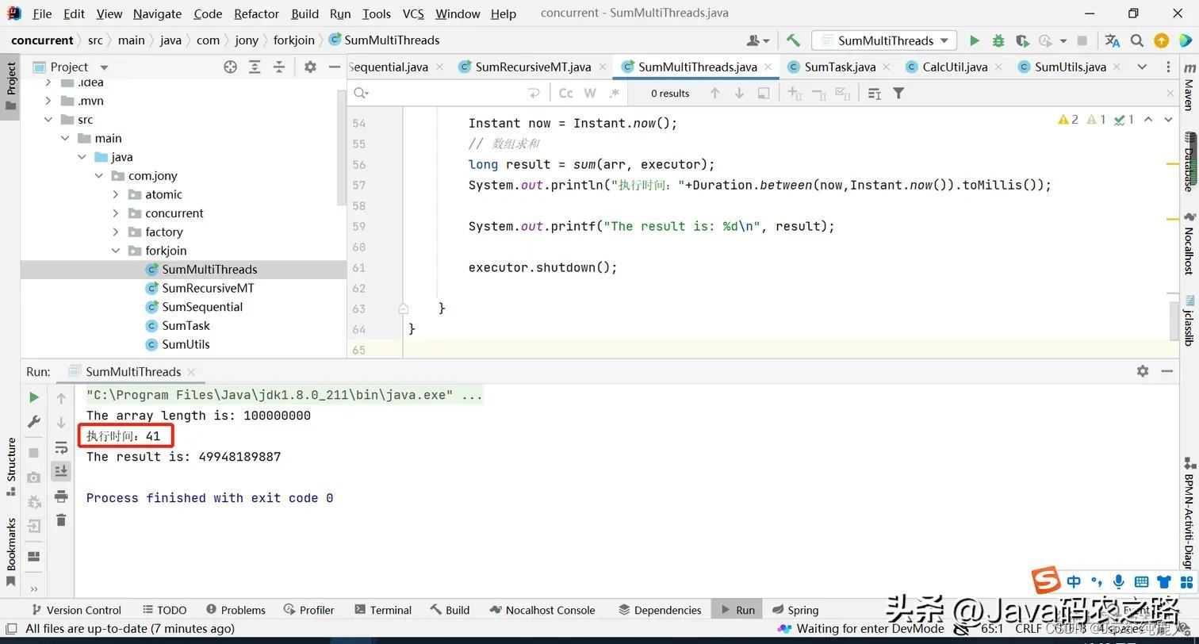
Task: Open the run configuration dropdown SumMultiThreads
Action: click(885, 40)
